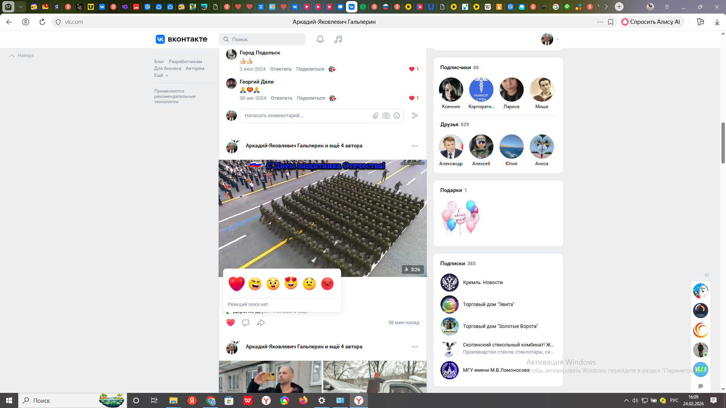This screenshot has height=408, width=726.
Task: Click comment bubble icon under parade video
Action: [246, 323]
